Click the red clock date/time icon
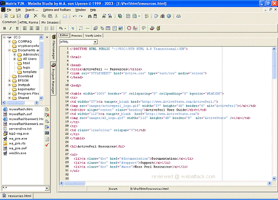Screen dimensions: 278x200 (x=129, y=28)
